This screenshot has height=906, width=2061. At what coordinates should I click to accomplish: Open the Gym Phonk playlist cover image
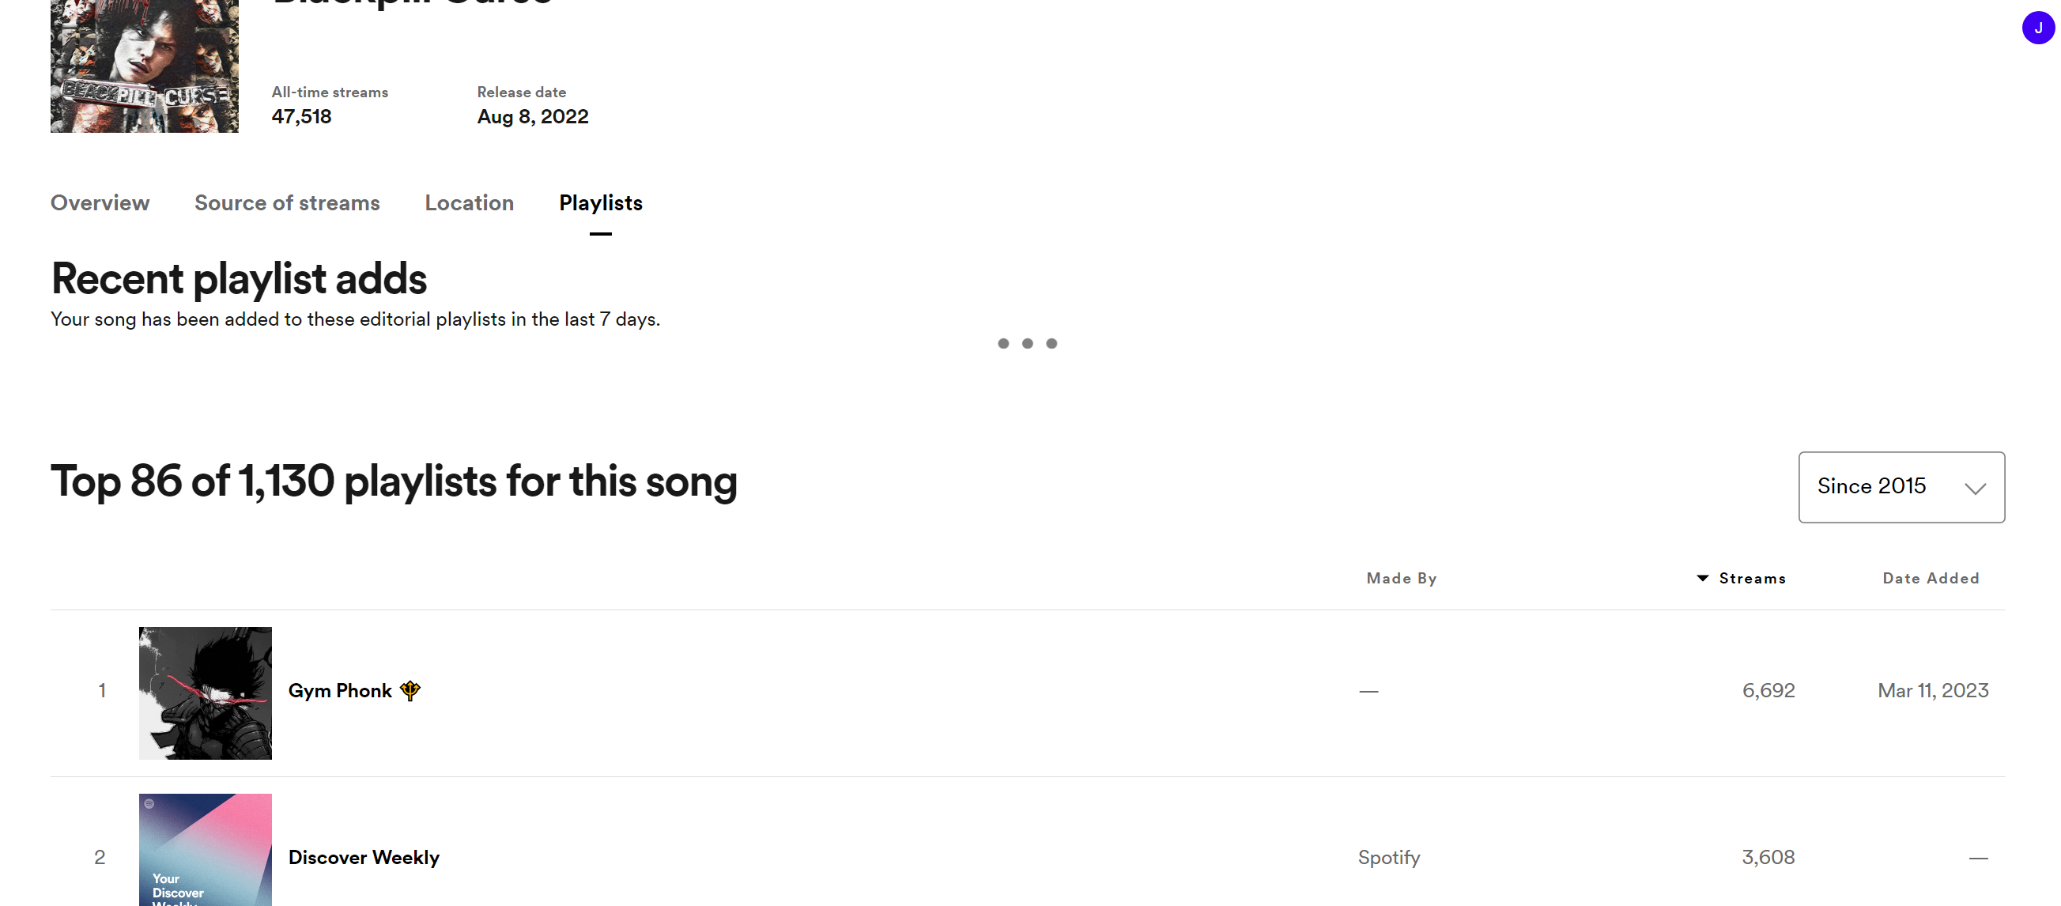click(205, 693)
